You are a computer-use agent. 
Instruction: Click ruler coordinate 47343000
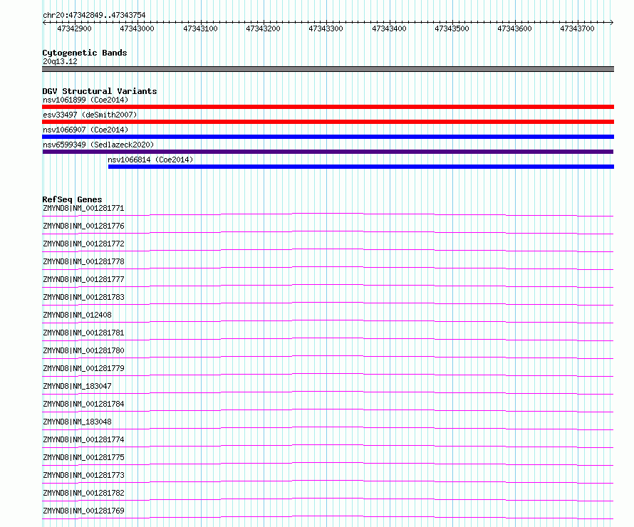(137, 28)
